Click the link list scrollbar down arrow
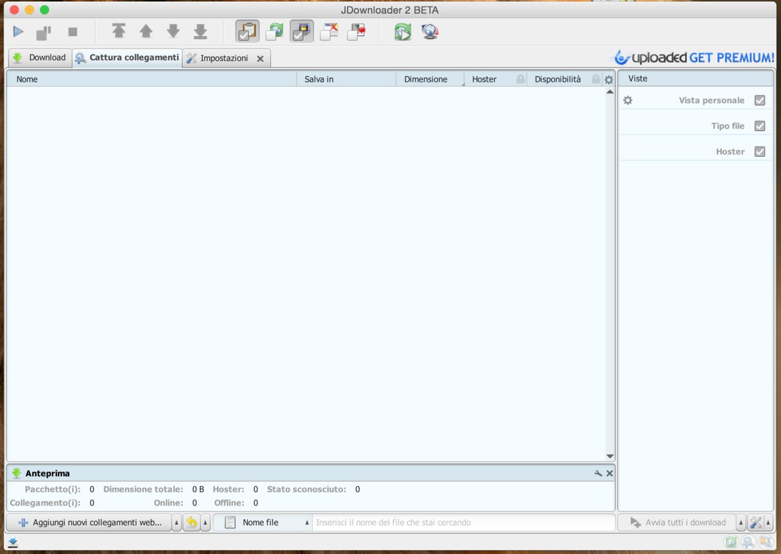The width and height of the screenshot is (781, 554). point(609,456)
